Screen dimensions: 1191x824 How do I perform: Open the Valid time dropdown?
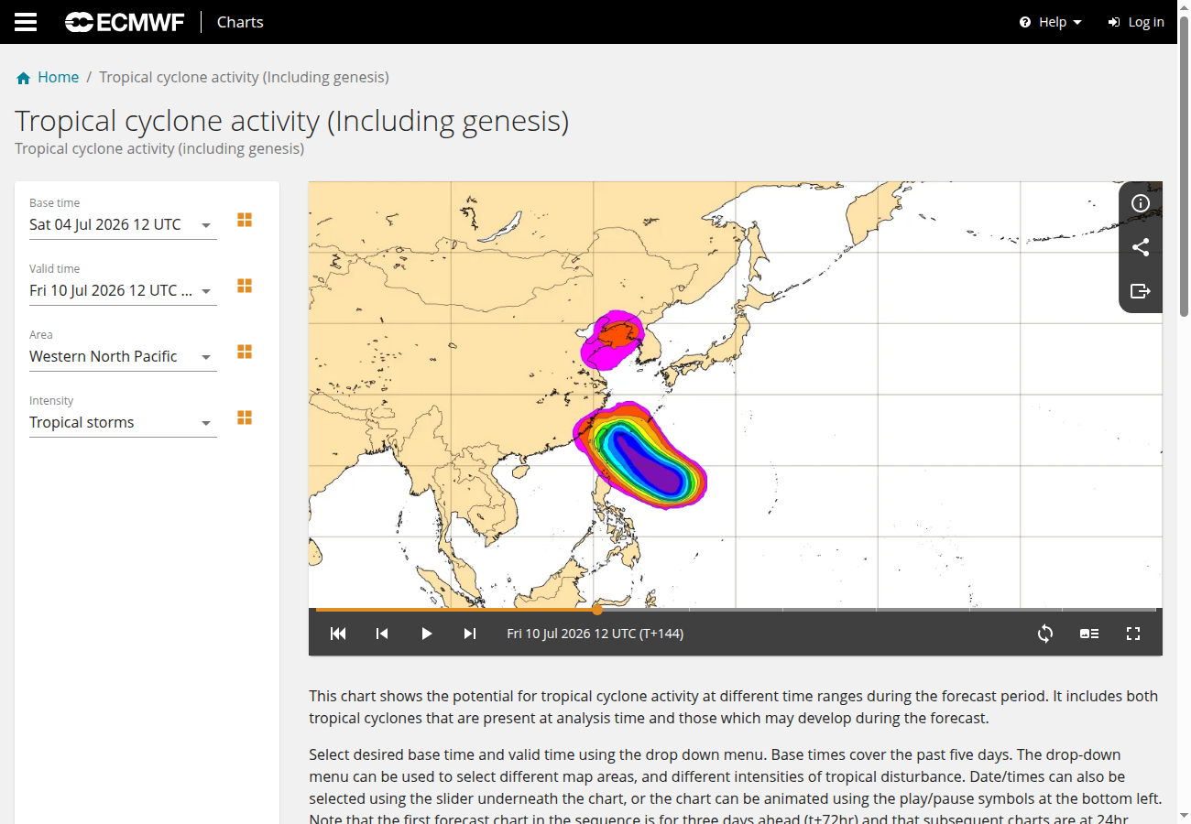(123, 290)
